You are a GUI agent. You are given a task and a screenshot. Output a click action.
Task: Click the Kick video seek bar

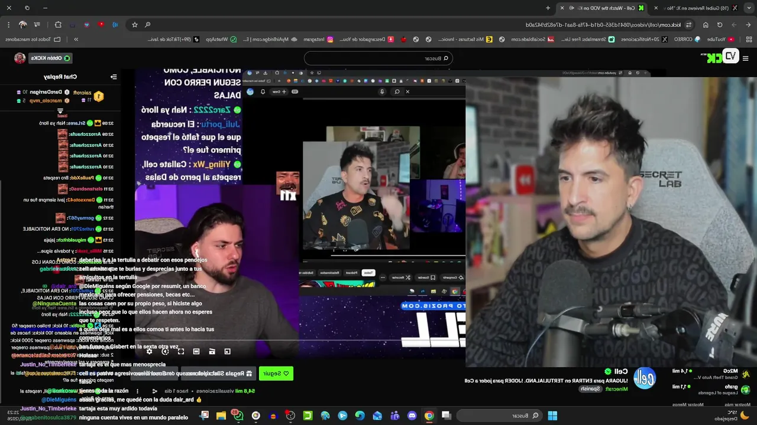300,341
